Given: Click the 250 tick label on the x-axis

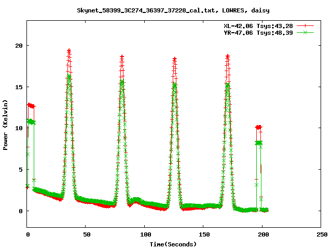Looking at the screenshot, I should click(x=321, y=235).
